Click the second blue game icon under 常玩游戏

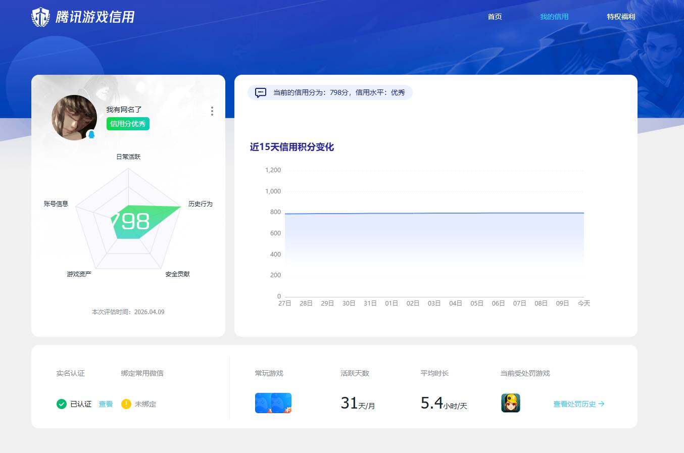[281, 402]
